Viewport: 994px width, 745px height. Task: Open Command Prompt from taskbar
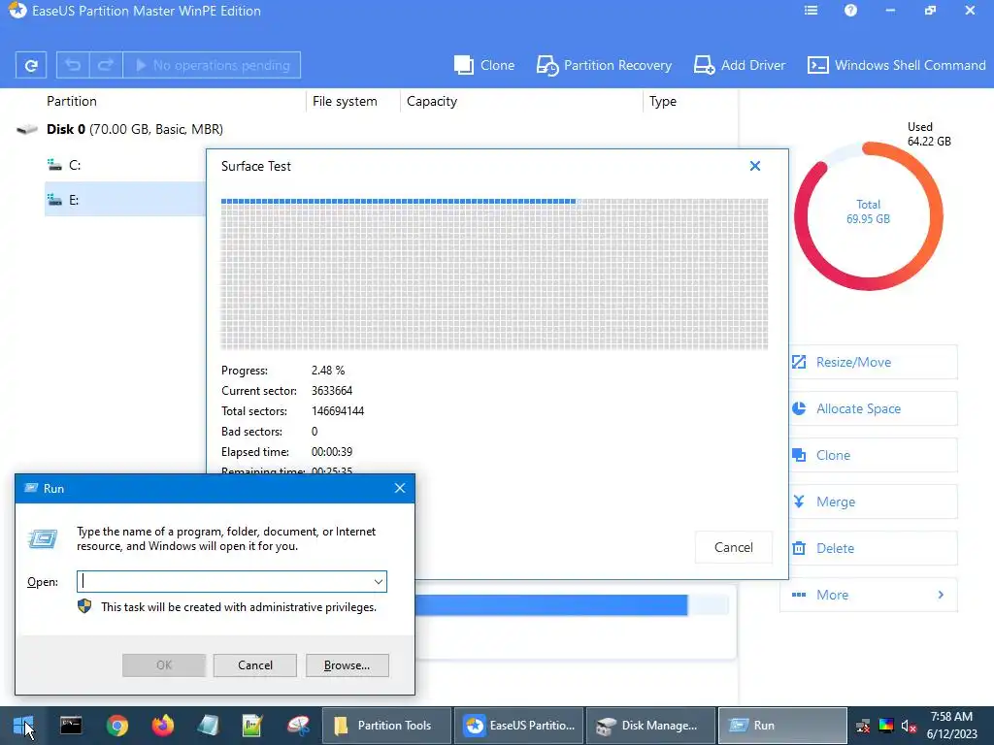click(70, 726)
